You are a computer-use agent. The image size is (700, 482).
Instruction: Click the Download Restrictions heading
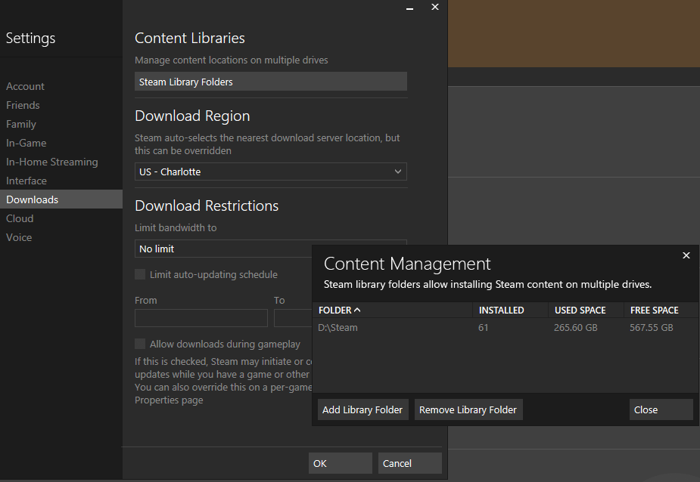(x=207, y=205)
